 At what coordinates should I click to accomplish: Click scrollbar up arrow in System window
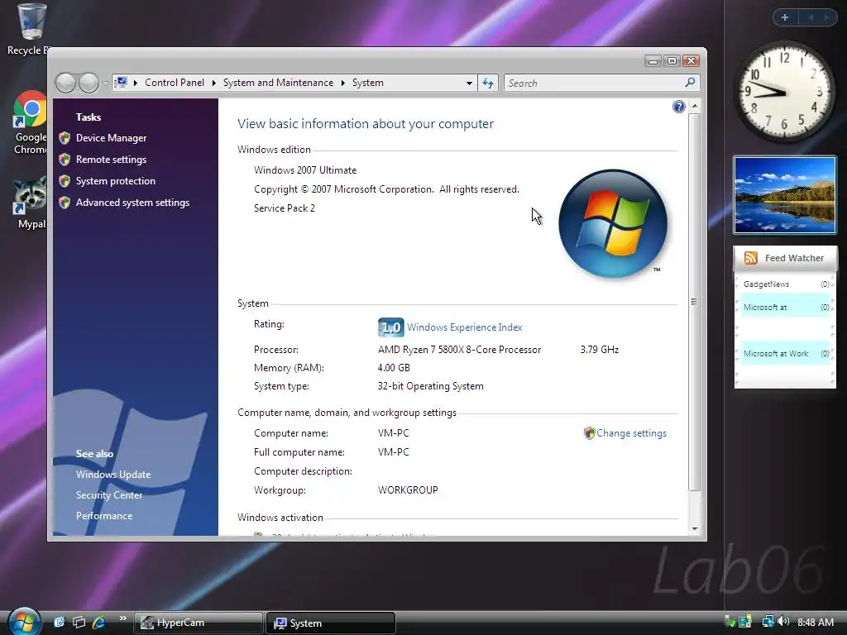(695, 107)
